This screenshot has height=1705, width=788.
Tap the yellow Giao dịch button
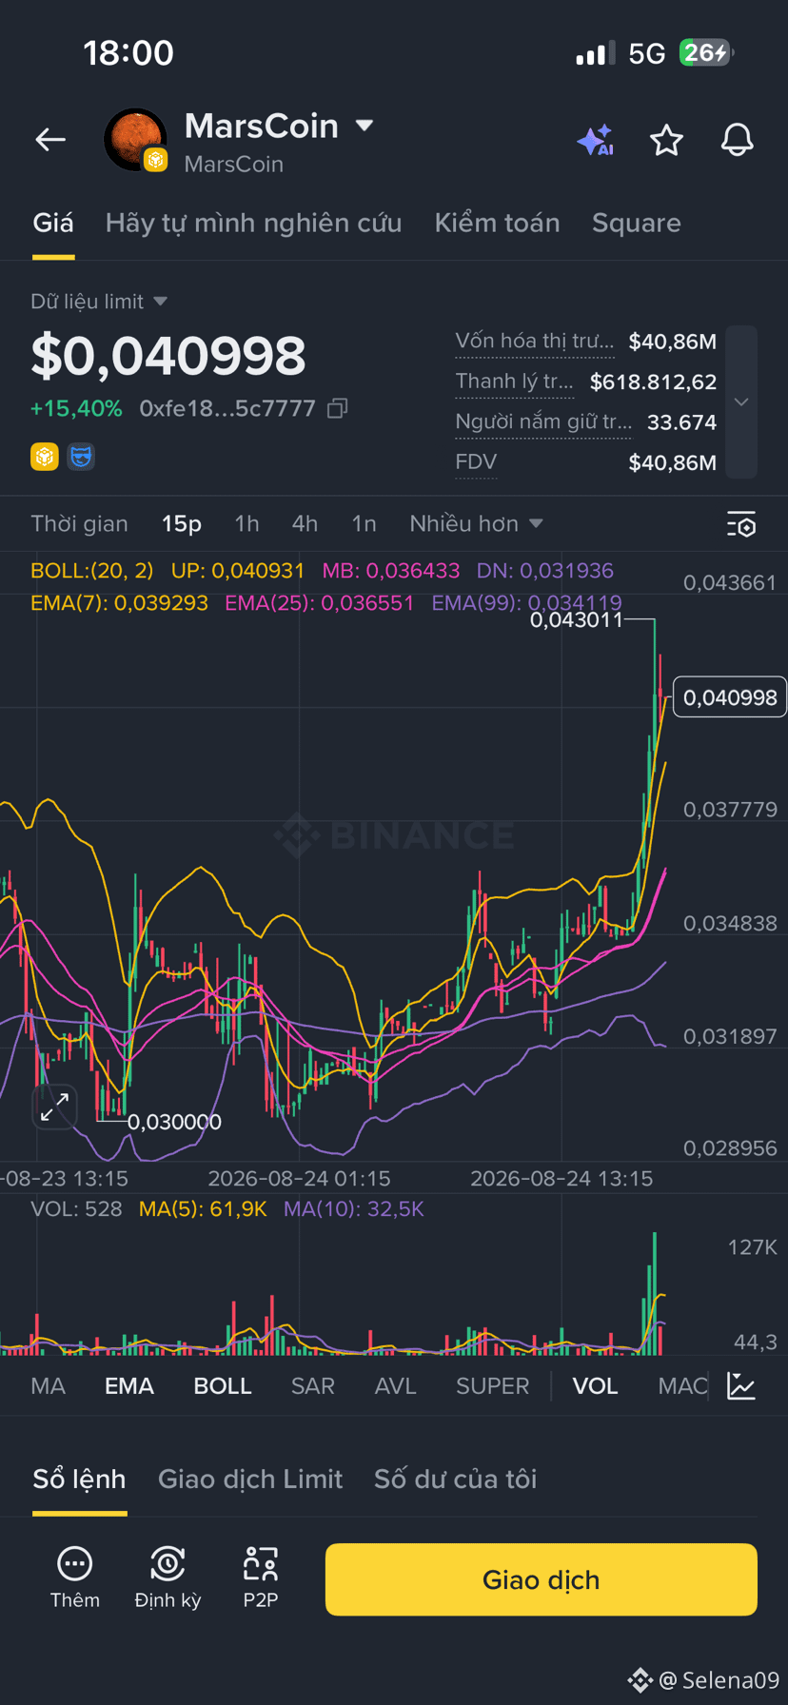pos(542,1579)
